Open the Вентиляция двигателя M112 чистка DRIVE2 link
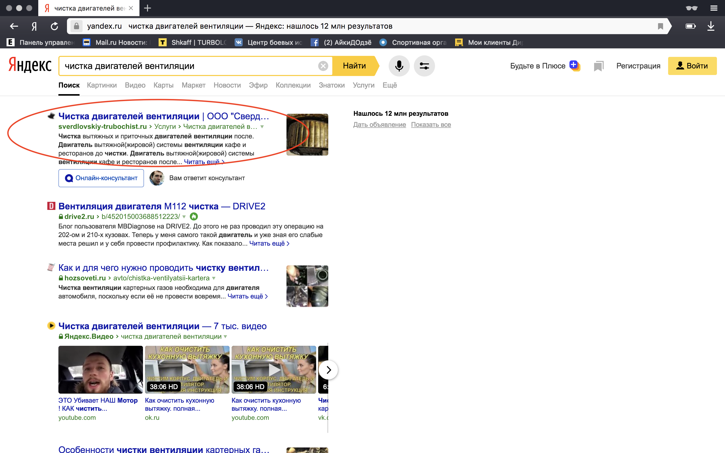 click(162, 206)
